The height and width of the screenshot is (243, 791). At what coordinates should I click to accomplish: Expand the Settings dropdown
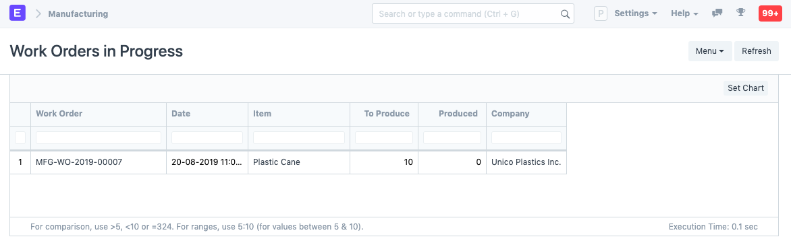click(636, 13)
